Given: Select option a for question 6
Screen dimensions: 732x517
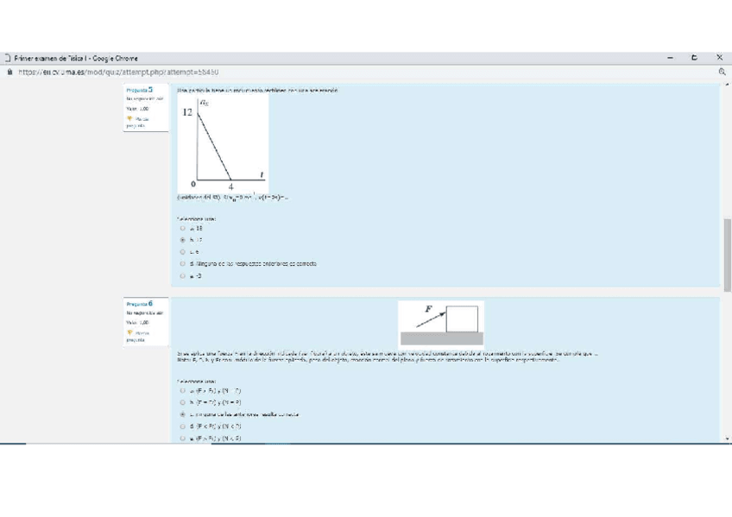Looking at the screenshot, I should coord(182,391).
